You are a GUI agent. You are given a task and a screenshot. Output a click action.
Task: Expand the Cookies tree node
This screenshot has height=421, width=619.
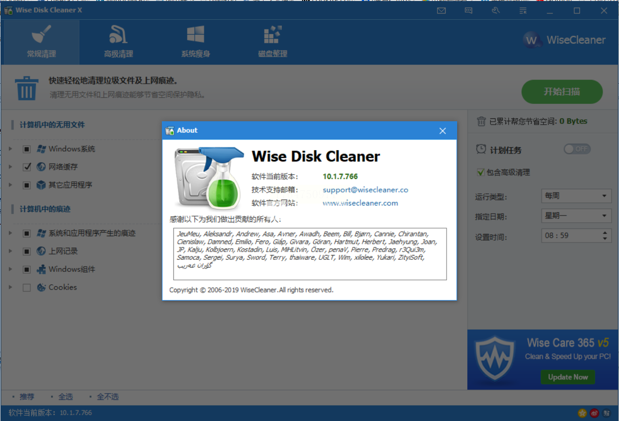point(10,287)
